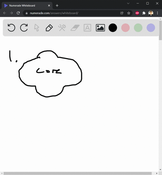Close the Numerade Whiteboard tab
The width and height of the screenshot is (162, 175).
click(49, 5)
